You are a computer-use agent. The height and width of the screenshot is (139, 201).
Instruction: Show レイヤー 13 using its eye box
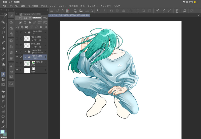17,39
